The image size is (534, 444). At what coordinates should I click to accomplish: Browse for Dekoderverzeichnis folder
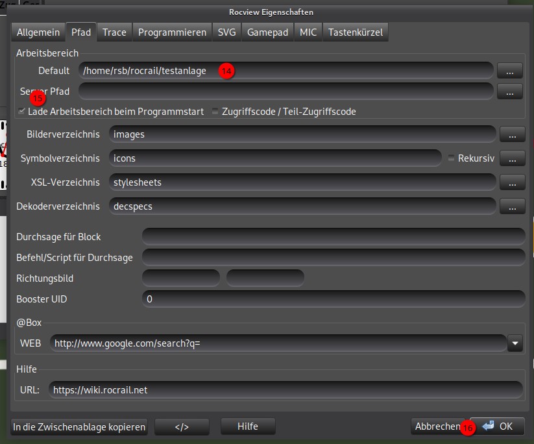coord(512,206)
